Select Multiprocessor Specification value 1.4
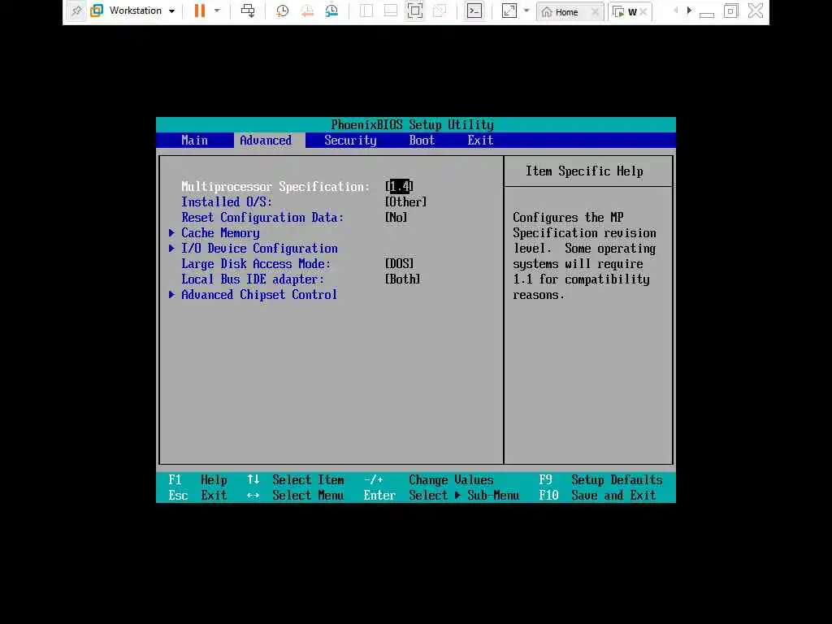832x624 pixels. click(x=399, y=186)
